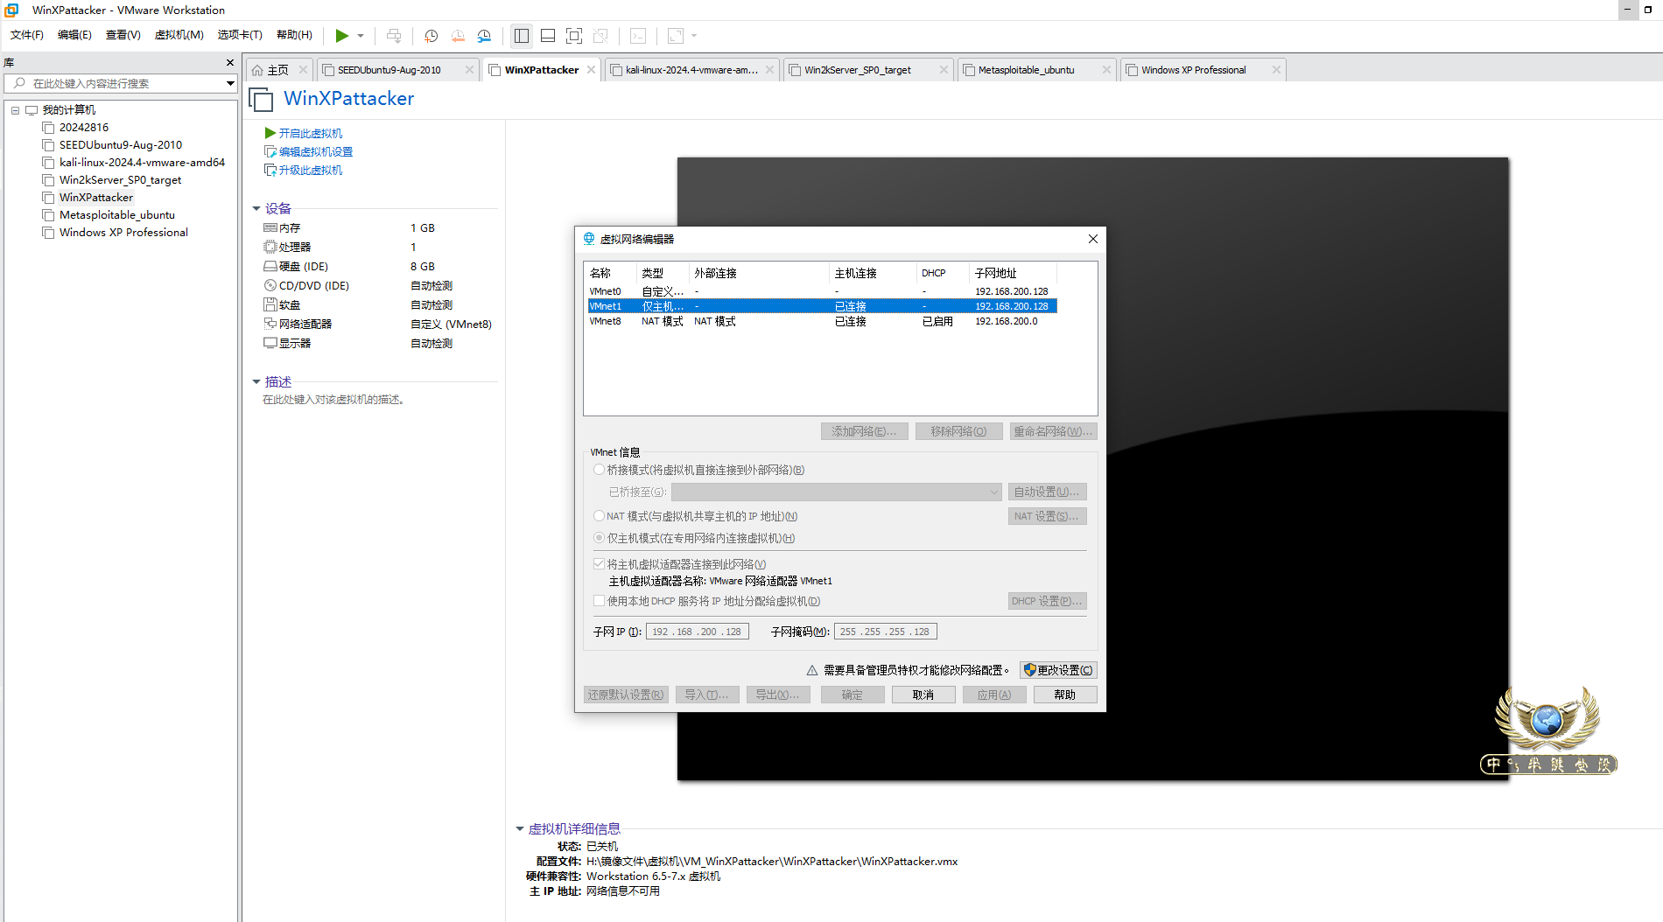Open the 帮助(H) menu

click(294, 35)
